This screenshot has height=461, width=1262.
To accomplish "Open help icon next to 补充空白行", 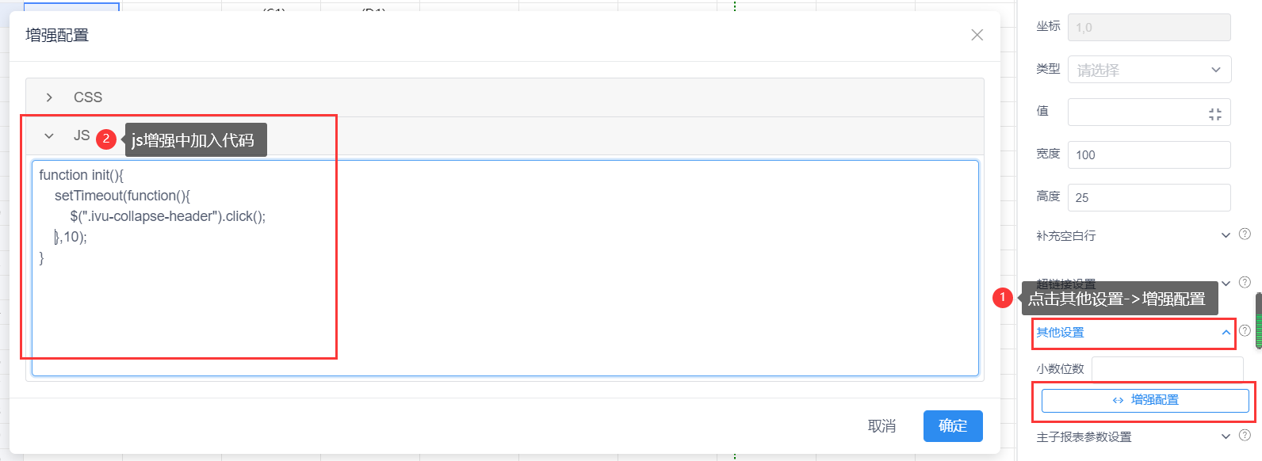I will (1245, 234).
